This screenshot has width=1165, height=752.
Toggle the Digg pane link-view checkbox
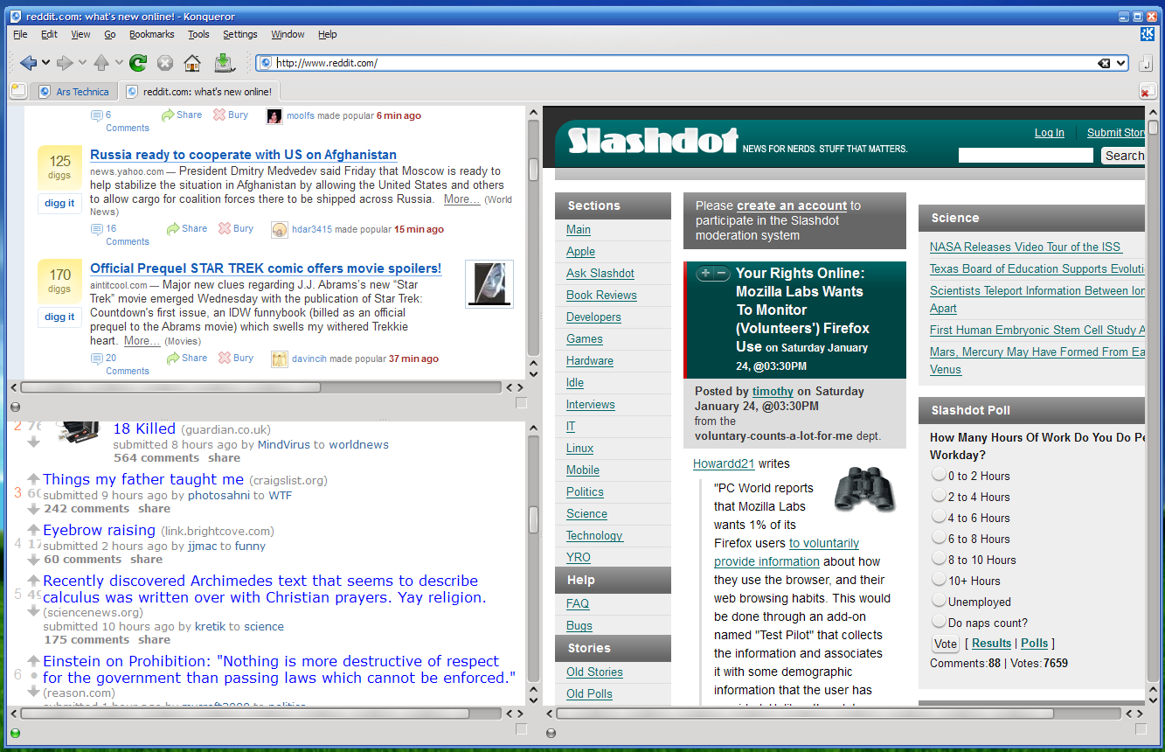521,403
